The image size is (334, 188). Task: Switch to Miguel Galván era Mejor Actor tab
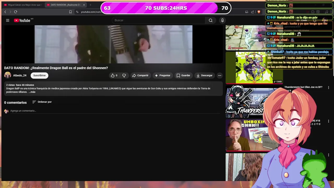click(x=23, y=5)
